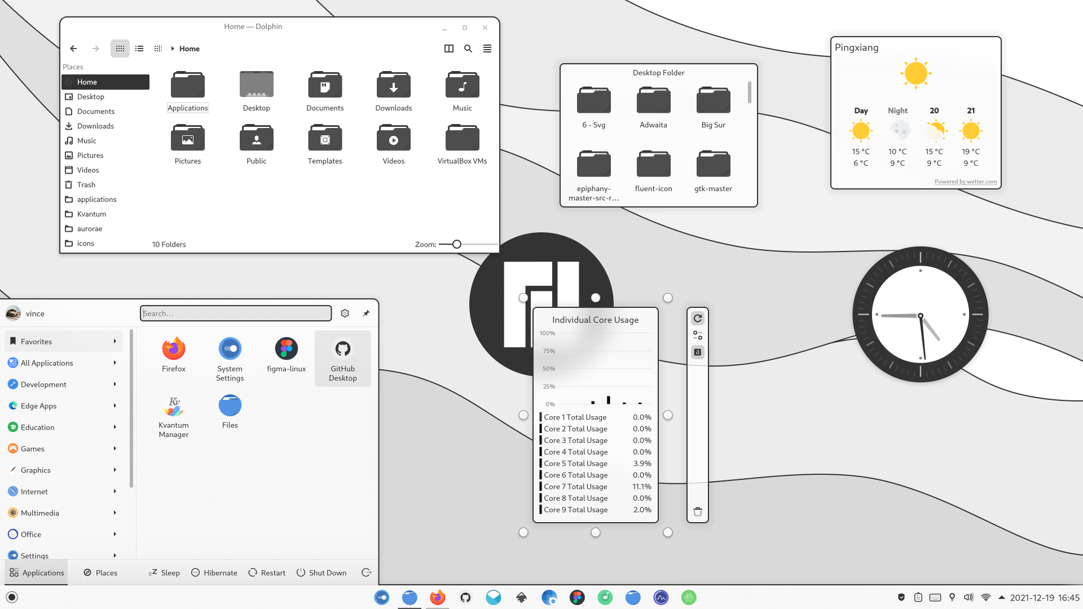Image resolution: width=1083 pixels, height=609 pixels.
Task: Open the Powered by wetter.com link
Action: coord(965,182)
